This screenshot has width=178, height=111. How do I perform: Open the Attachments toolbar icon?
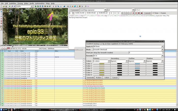tap(58, 6)
